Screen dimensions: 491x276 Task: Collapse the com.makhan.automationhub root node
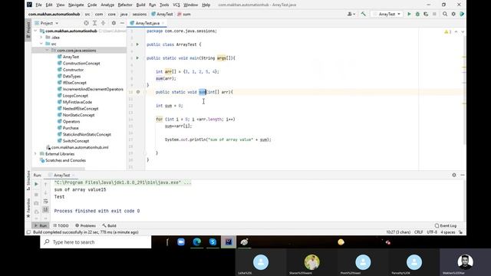(x=35, y=31)
